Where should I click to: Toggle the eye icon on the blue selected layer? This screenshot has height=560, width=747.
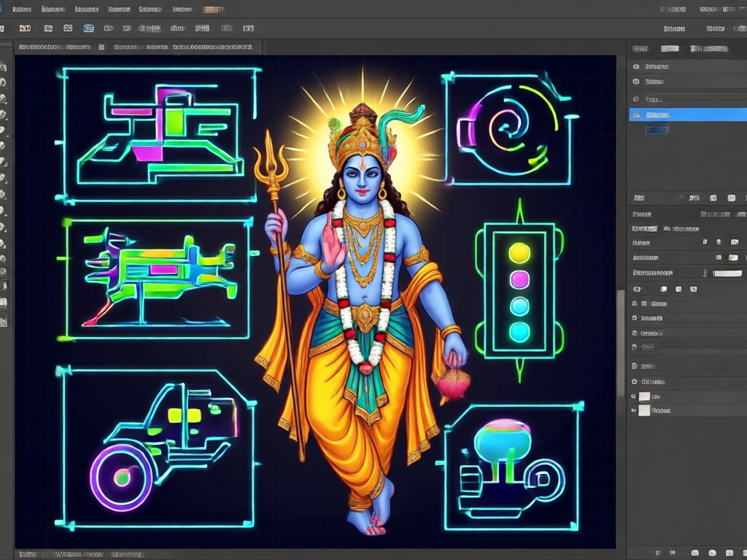coord(636,114)
